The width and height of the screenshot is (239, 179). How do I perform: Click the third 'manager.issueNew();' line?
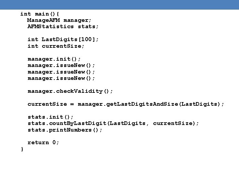click(x=61, y=78)
